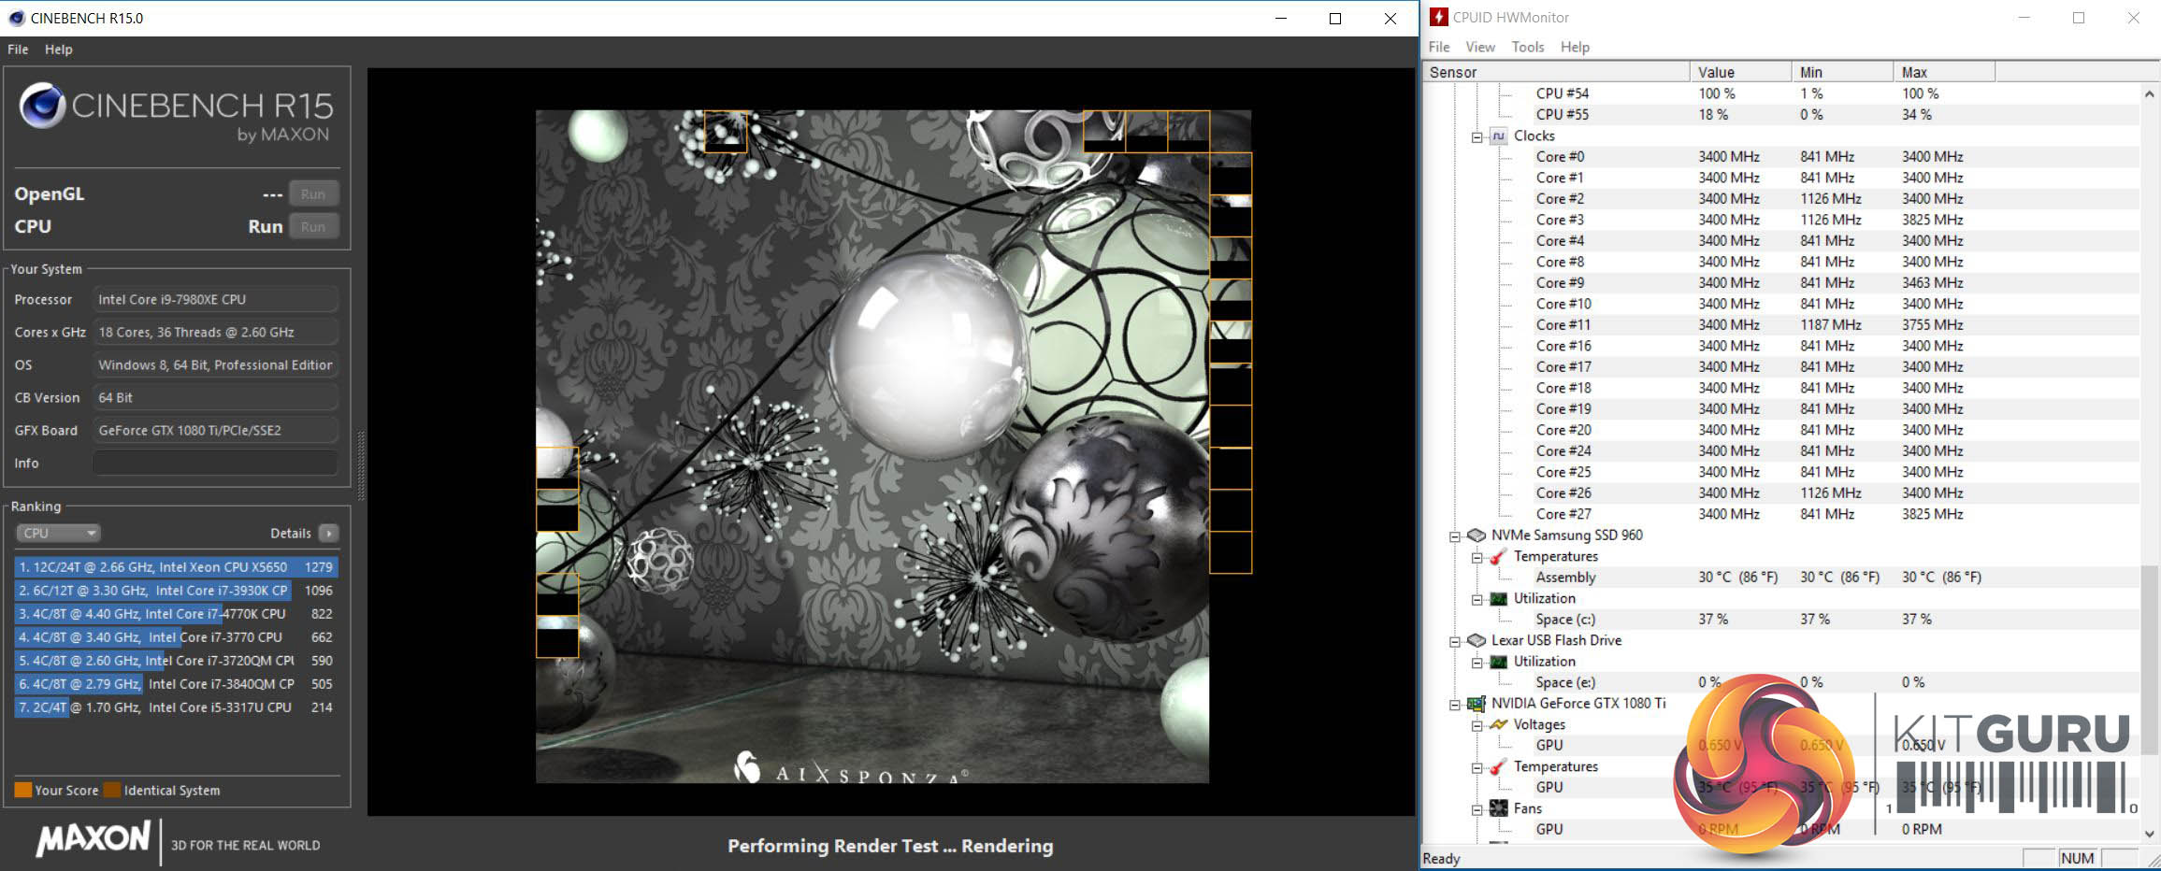
Task: Open the CPU ranking dropdown
Action: point(58,534)
